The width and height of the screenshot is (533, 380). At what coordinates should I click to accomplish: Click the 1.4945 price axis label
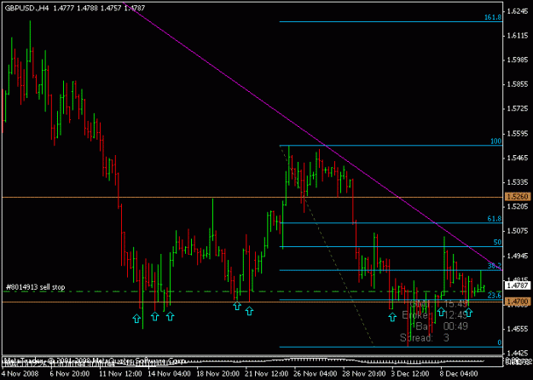point(518,256)
